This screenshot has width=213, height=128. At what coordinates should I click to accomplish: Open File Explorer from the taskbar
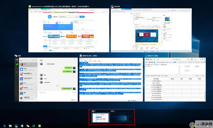pos(10,125)
